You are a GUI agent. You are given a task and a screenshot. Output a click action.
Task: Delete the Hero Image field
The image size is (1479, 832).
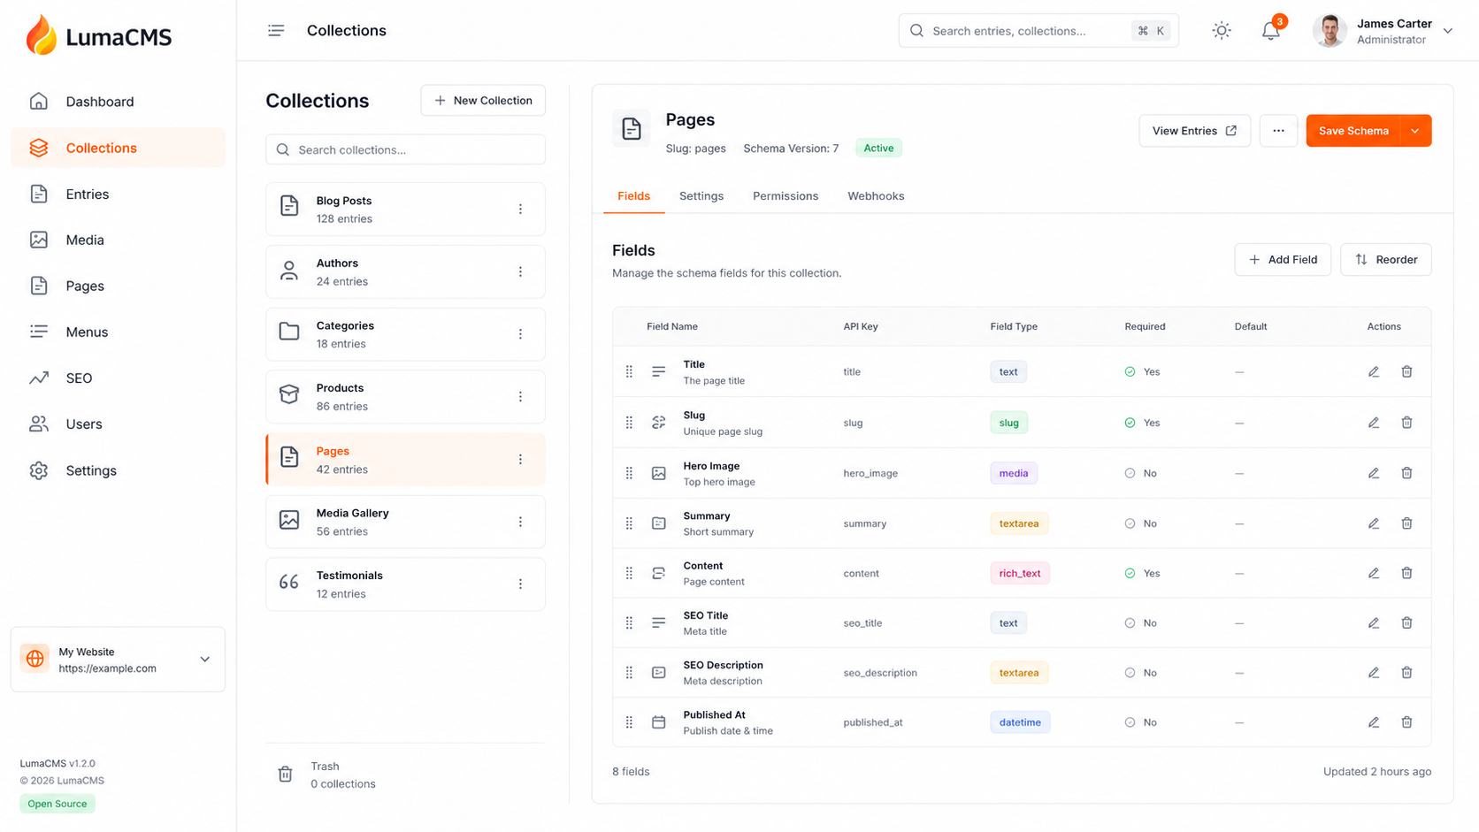point(1406,473)
